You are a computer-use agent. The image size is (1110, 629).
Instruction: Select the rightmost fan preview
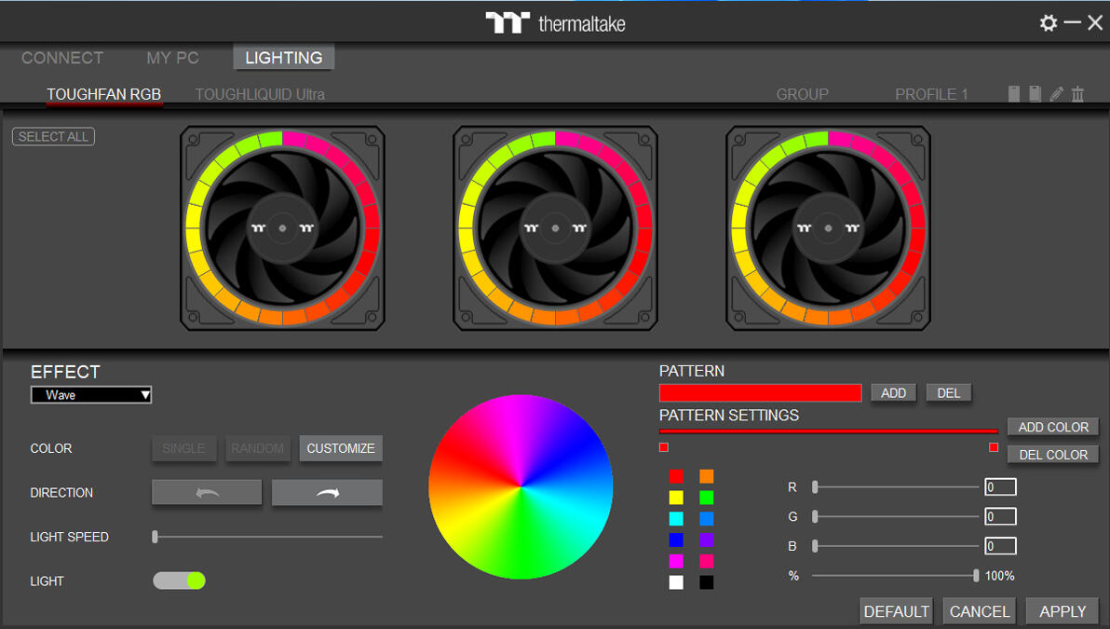828,228
